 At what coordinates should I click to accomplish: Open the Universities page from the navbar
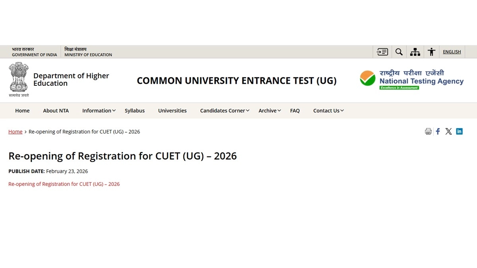click(172, 110)
